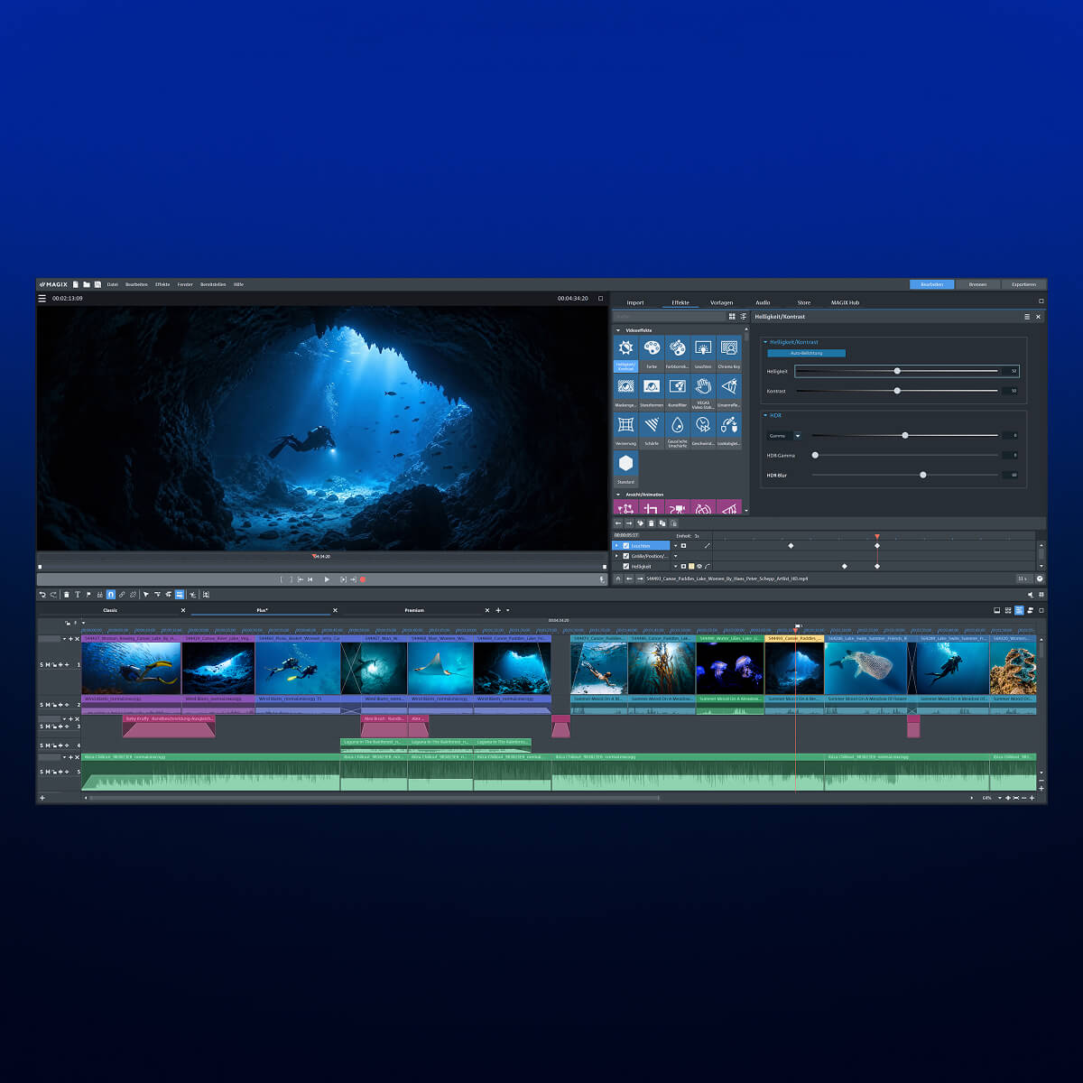Select the Schärfe effect tile
Viewport: 1083px width, 1083px height.
tap(652, 431)
